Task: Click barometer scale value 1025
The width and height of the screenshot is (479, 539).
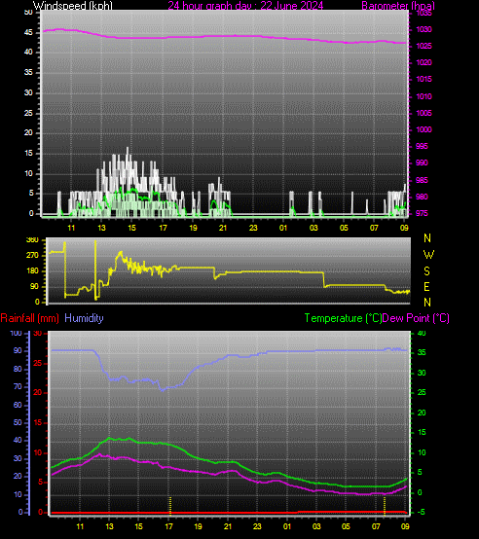Action: 424,46
